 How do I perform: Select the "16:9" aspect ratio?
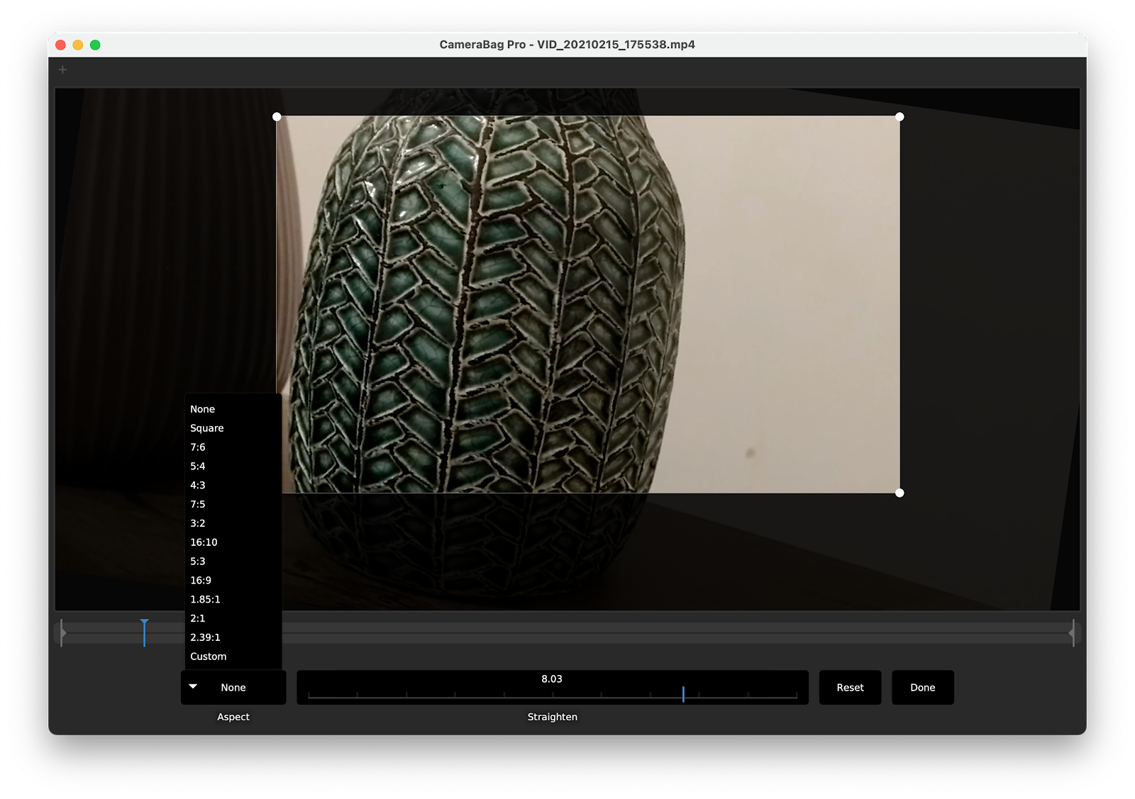coord(201,580)
